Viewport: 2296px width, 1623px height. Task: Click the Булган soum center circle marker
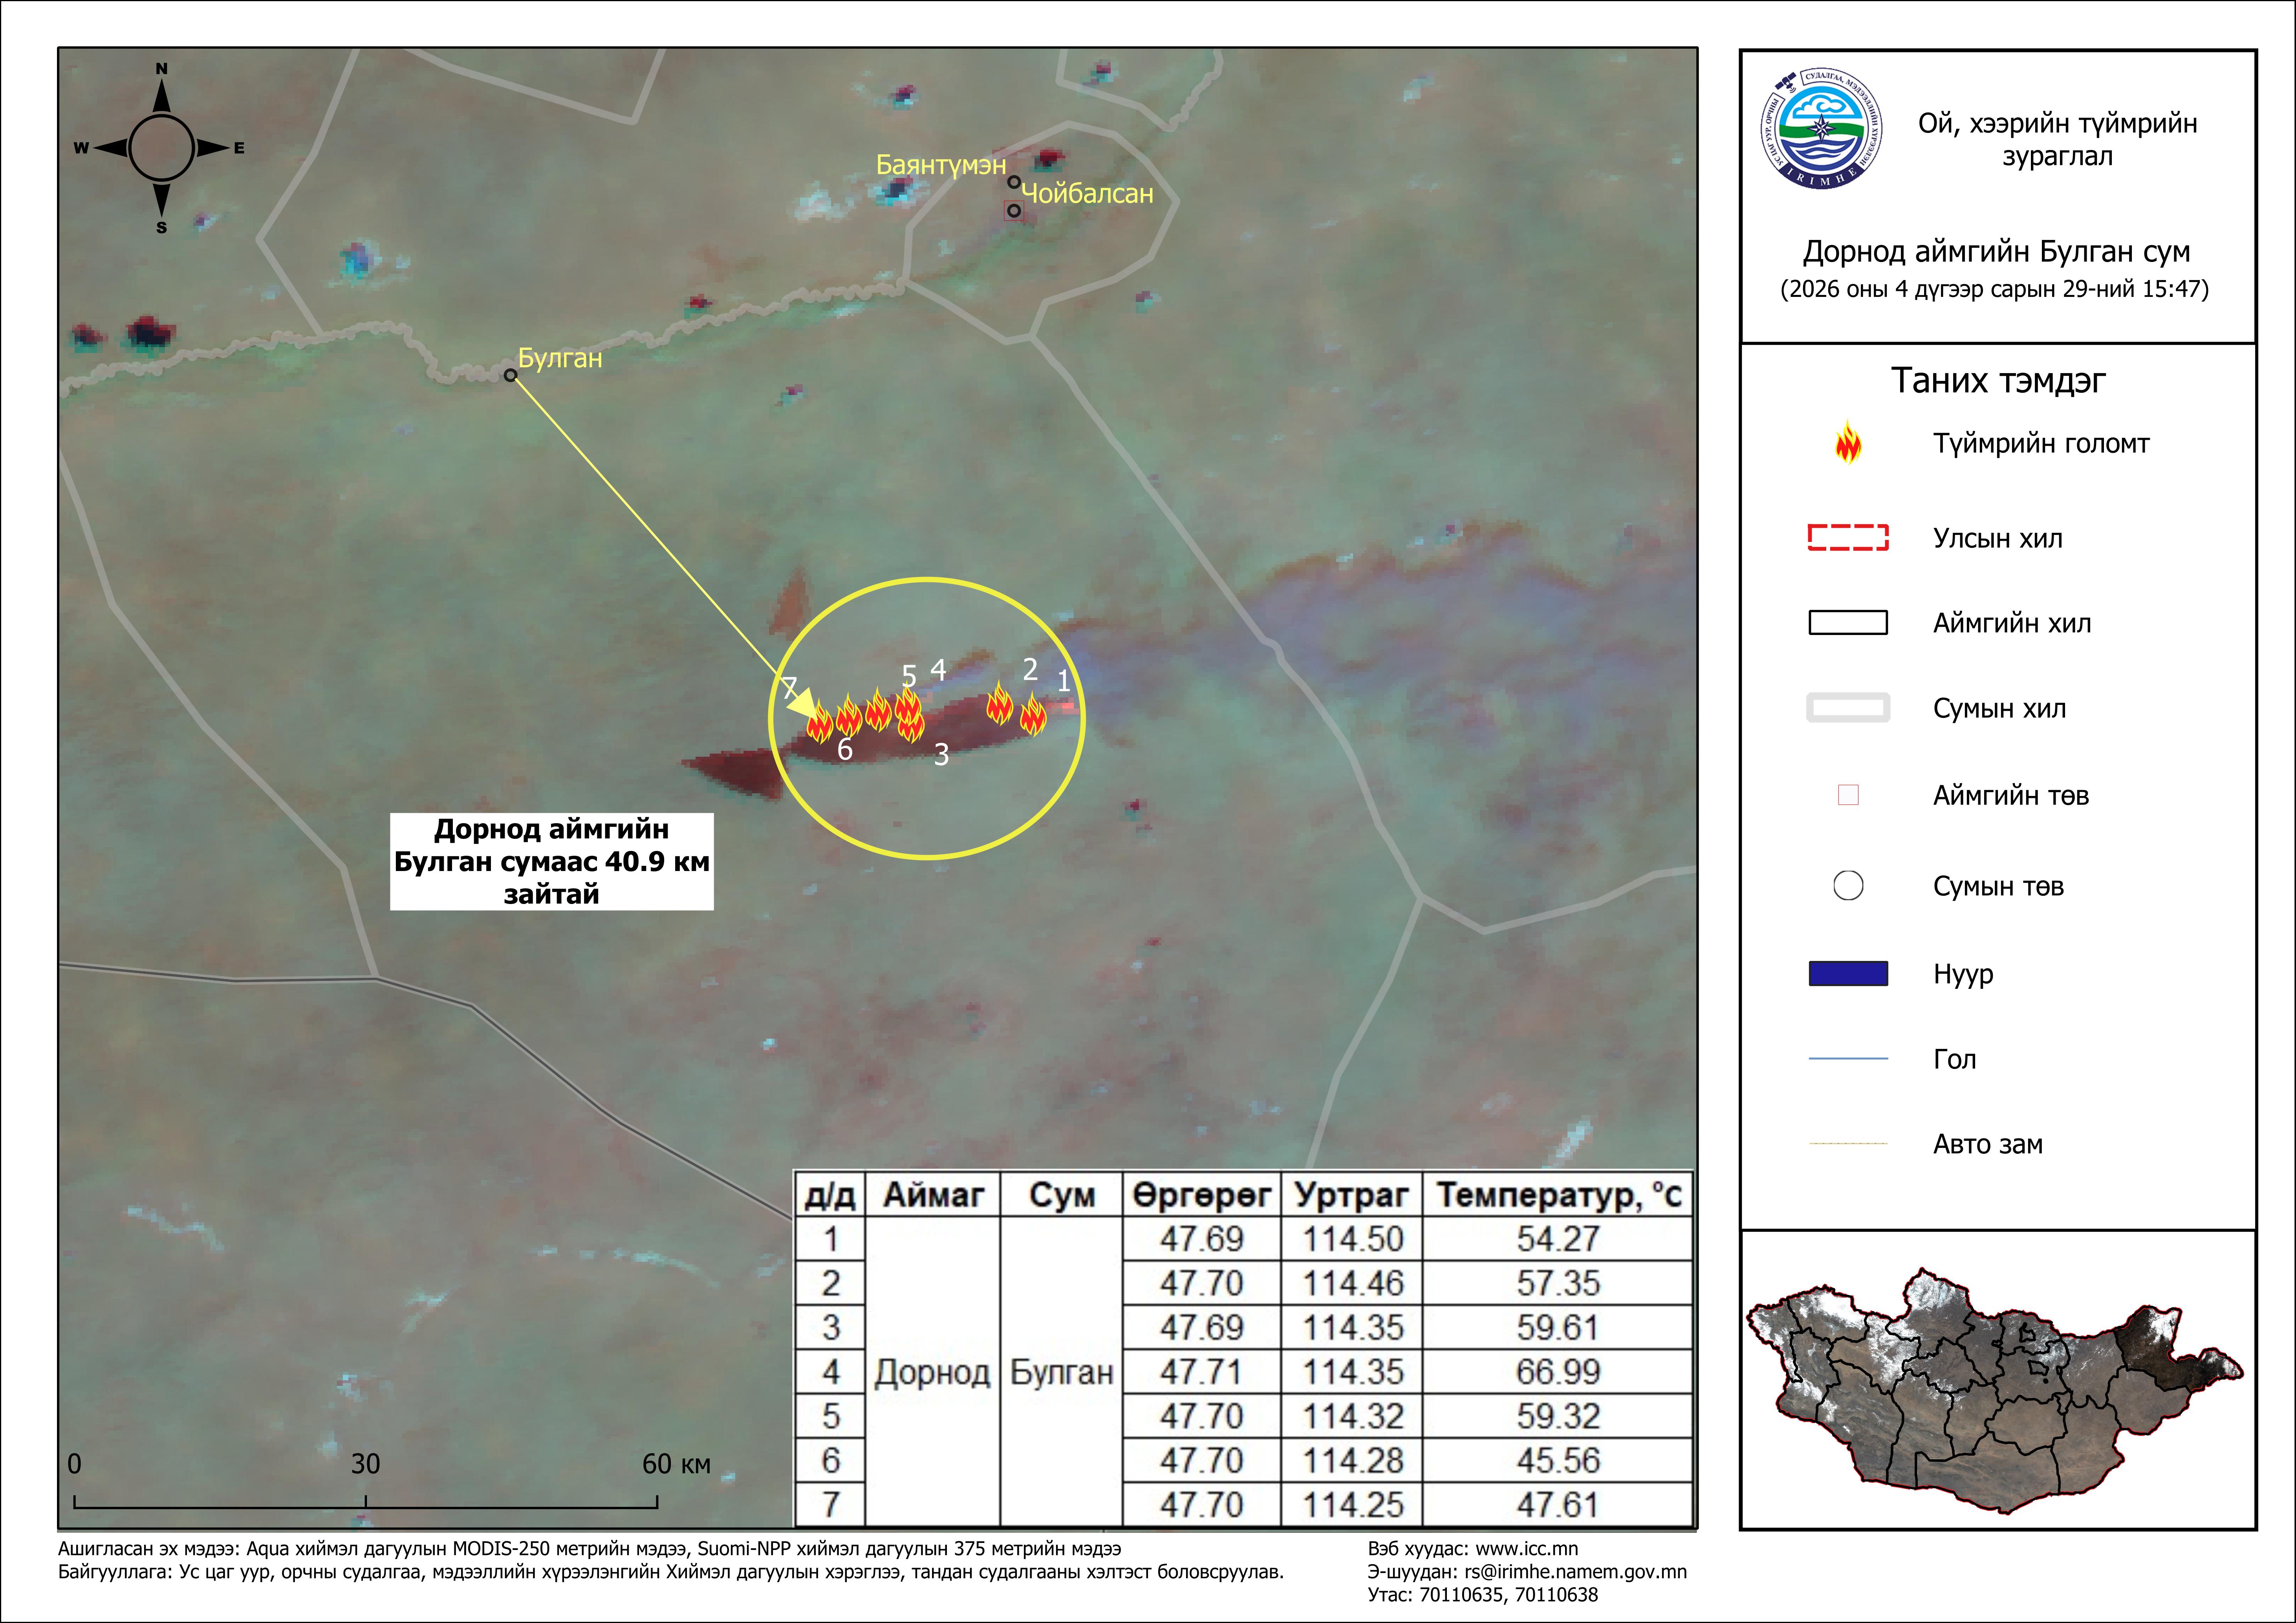[510, 375]
